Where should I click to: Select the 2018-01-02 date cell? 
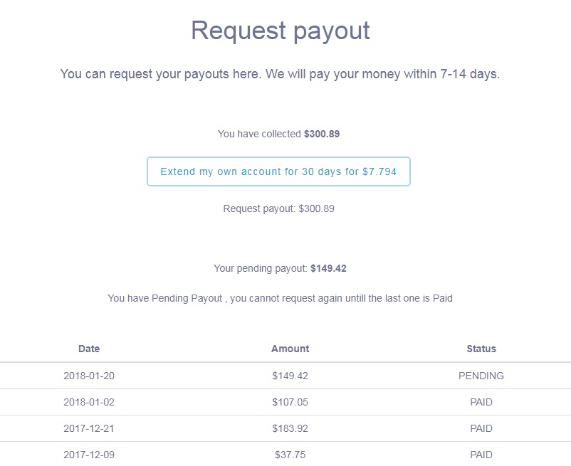(x=89, y=402)
